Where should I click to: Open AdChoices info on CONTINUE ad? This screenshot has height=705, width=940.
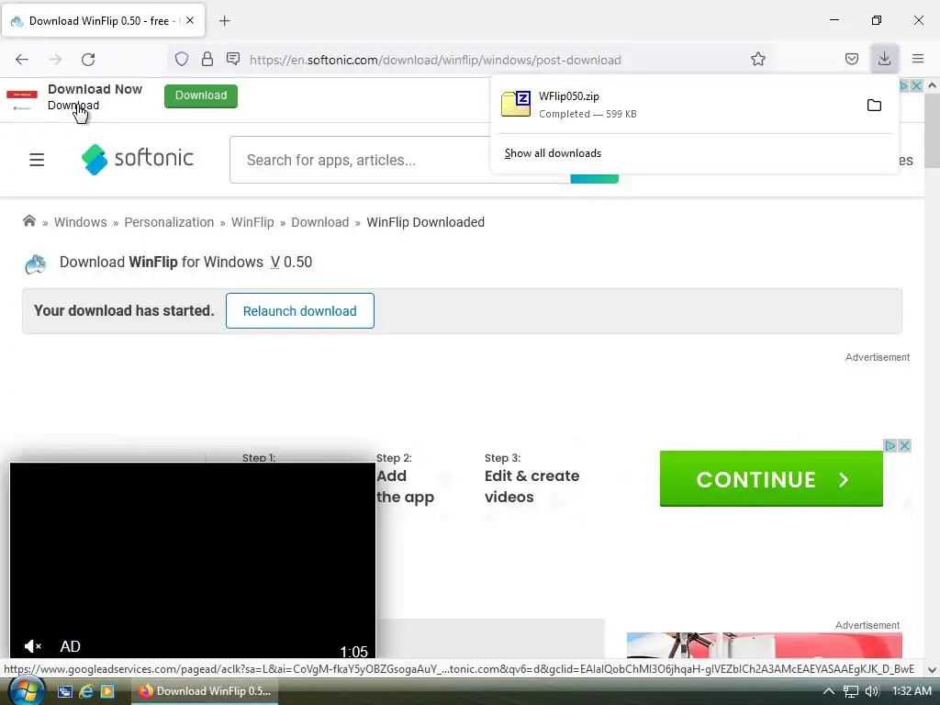[890, 445]
